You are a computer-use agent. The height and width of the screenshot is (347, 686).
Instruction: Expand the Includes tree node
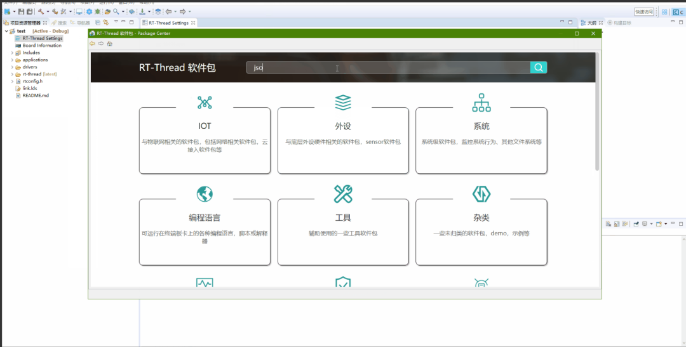(x=11, y=53)
